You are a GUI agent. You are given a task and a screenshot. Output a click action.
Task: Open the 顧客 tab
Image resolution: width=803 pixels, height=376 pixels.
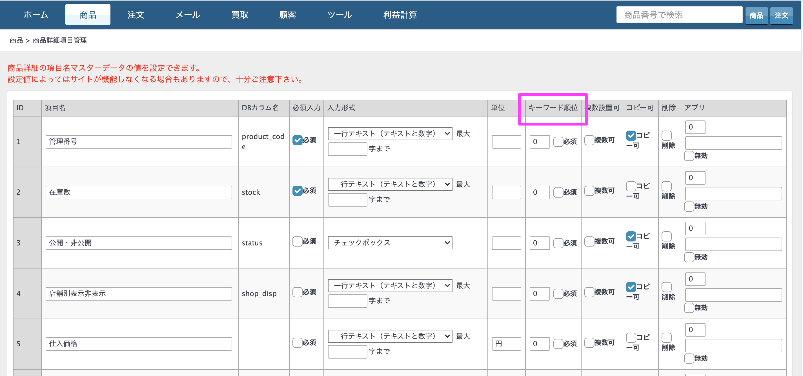click(x=287, y=15)
